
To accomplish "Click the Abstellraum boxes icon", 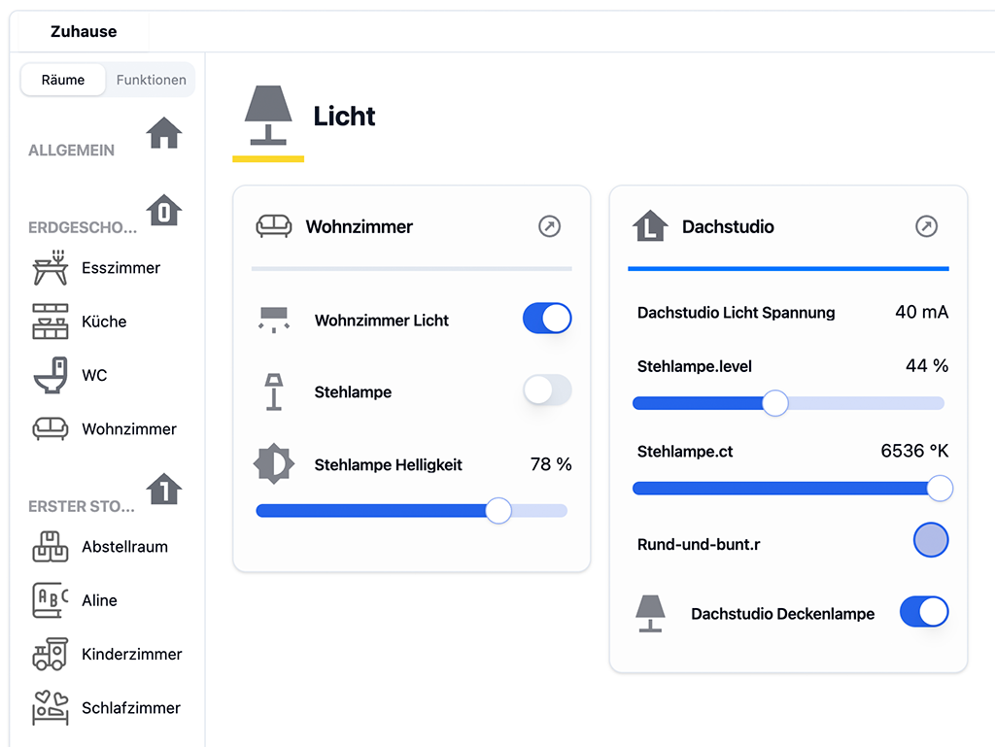I will [49, 546].
